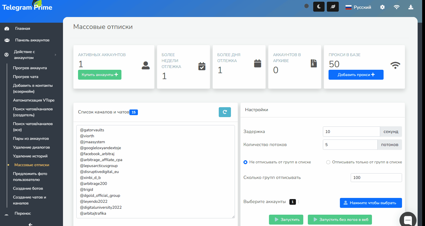This screenshot has width=425, height=226.
Task: Click the Wi-Fi icon on Прокси в базе card
Action: coord(395,66)
